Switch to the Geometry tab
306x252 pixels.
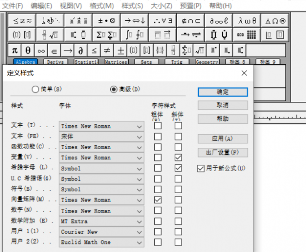207,62
